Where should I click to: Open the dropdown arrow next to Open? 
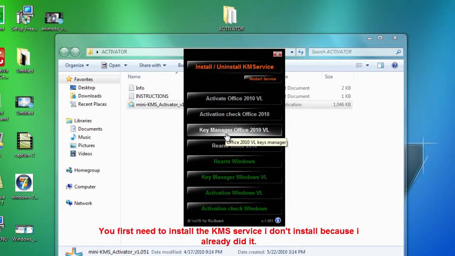point(125,65)
